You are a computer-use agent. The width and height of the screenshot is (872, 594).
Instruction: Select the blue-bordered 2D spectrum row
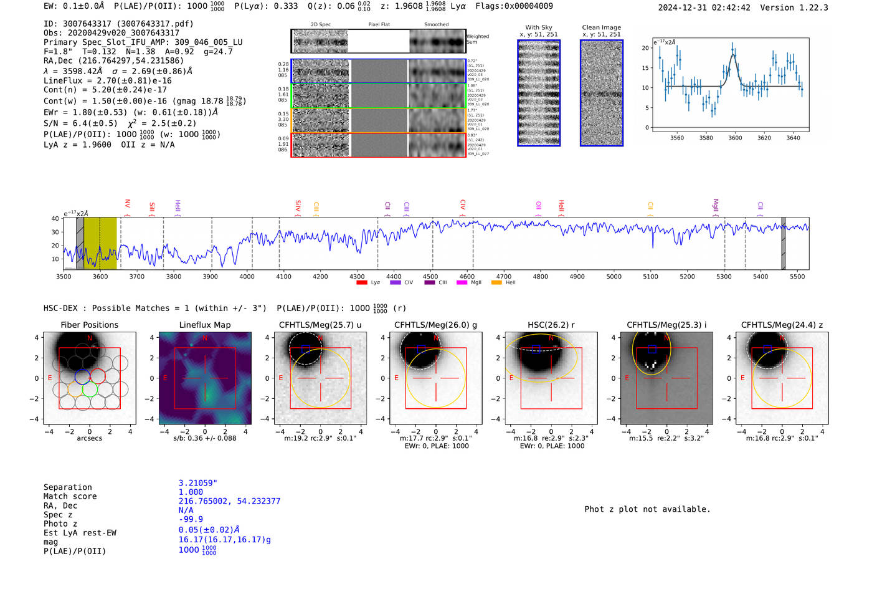pyautogui.click(x=379, y=71)
